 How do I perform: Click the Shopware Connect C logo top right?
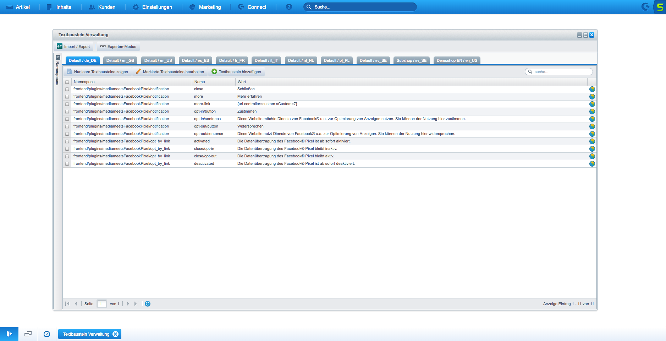[x=645, y=7]
